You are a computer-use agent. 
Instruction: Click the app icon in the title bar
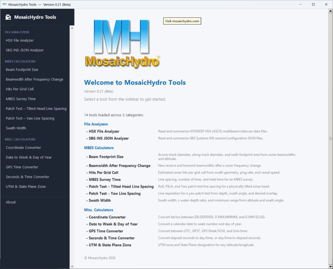[x=5, y=5]
